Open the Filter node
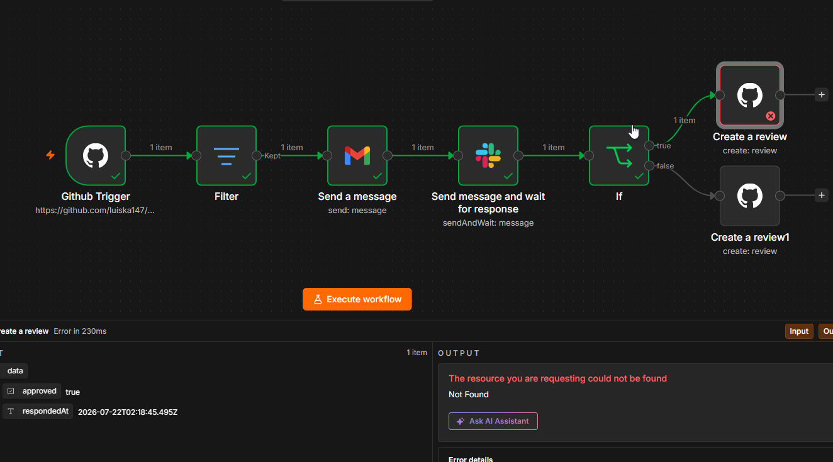Viewport: 833px width, 462px height. click(x=226, y=155)
